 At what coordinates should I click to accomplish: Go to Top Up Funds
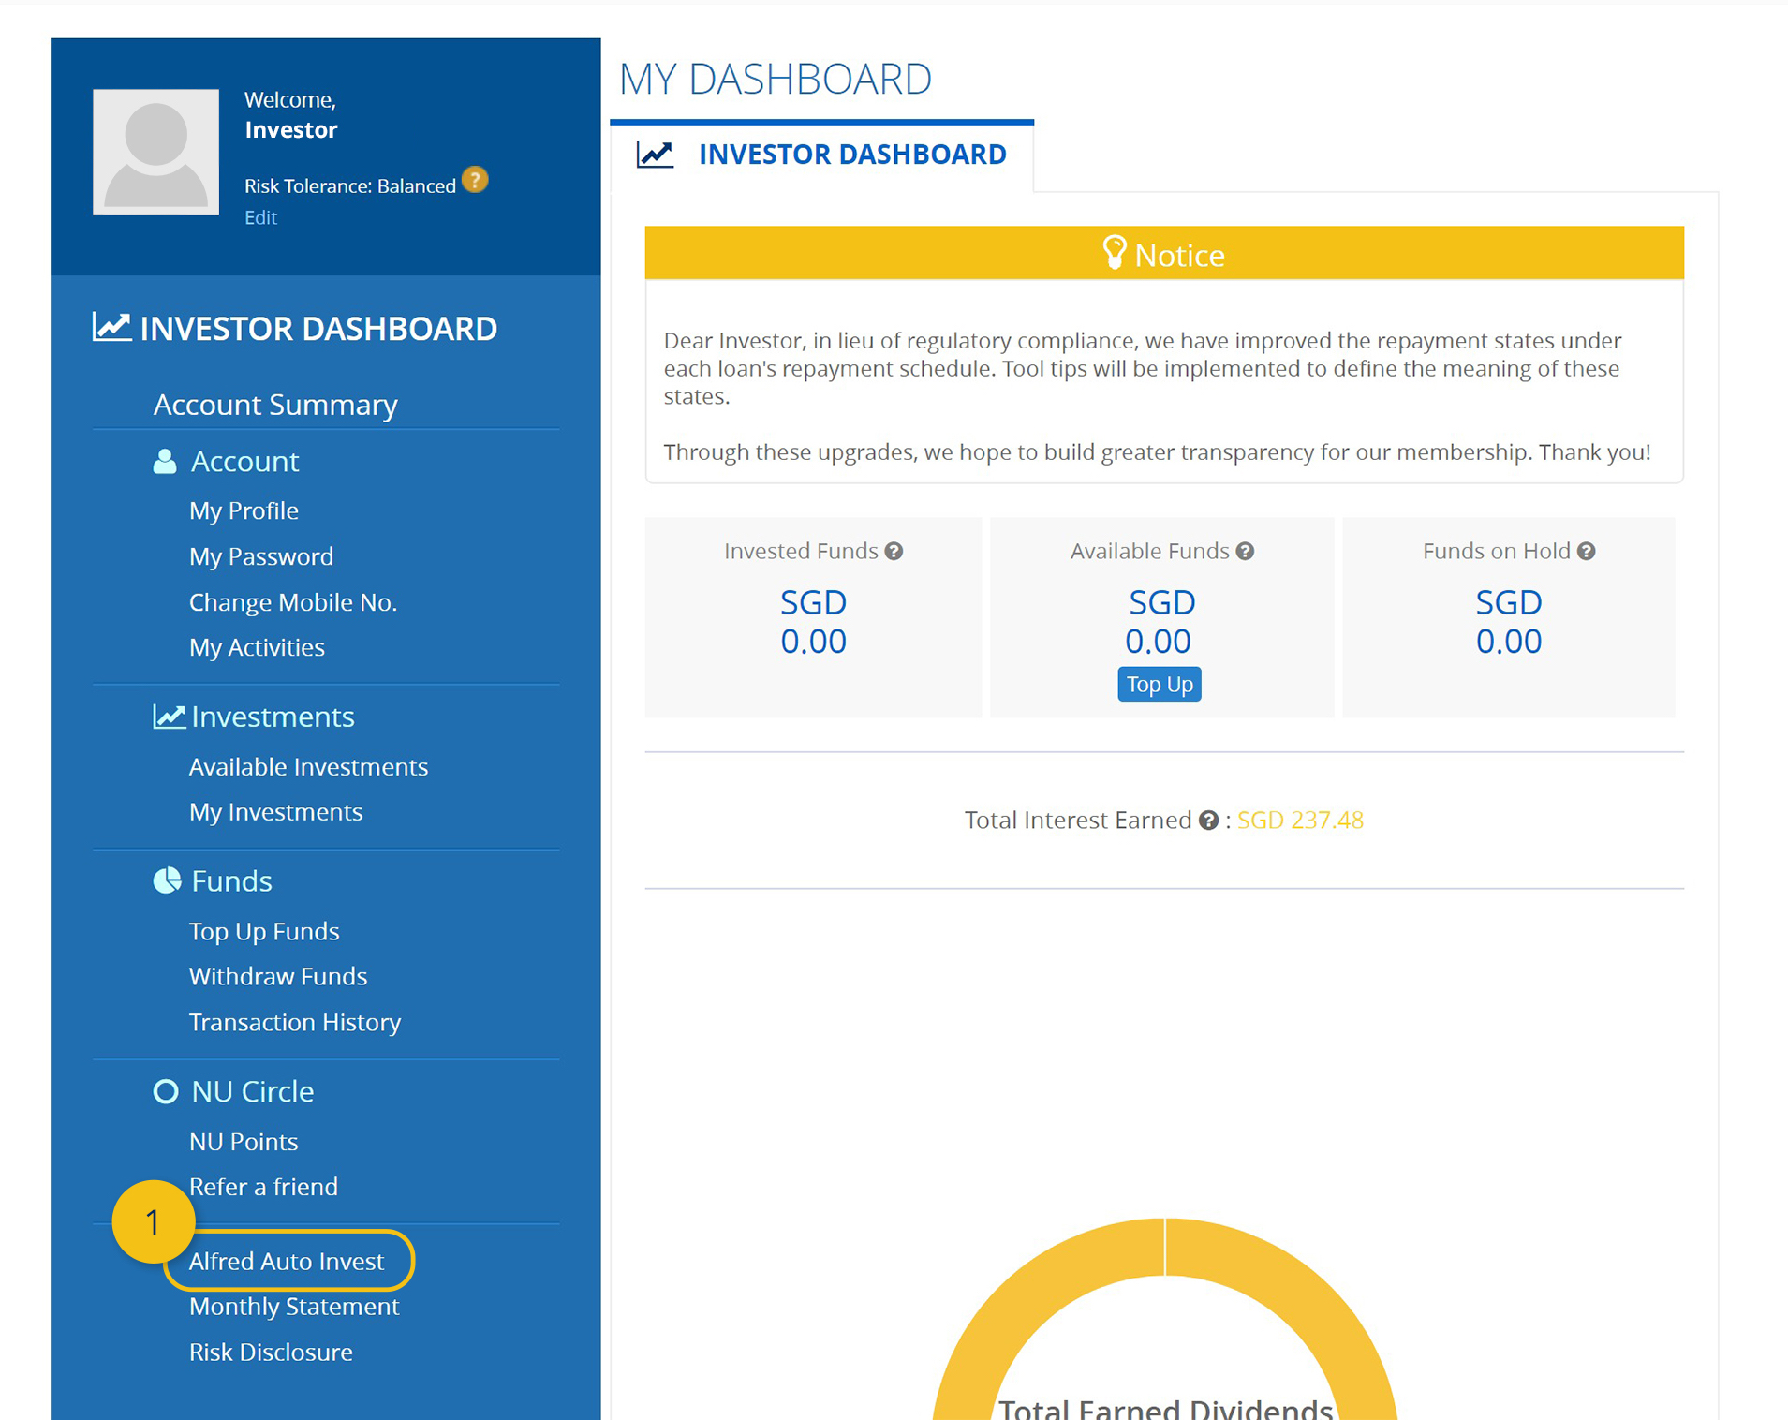[x=264, y=931]
